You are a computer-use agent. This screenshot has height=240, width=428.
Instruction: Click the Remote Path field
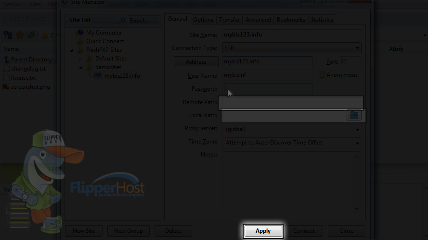[292, 103]
